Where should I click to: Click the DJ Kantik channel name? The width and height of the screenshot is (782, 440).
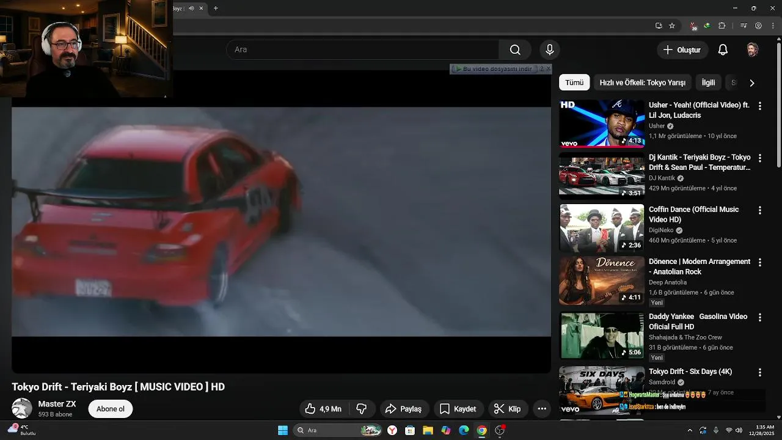pyautogui.click(x=662, y=178)
